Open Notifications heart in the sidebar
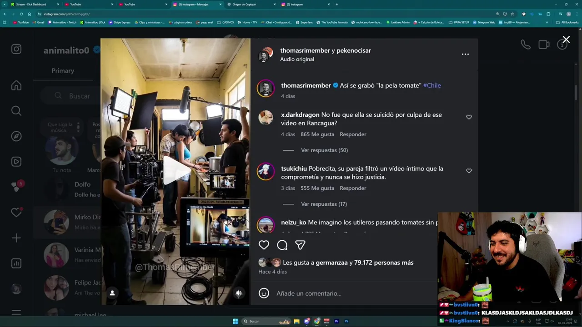Screen dimensions: 582x327 [x=16, y=212]
